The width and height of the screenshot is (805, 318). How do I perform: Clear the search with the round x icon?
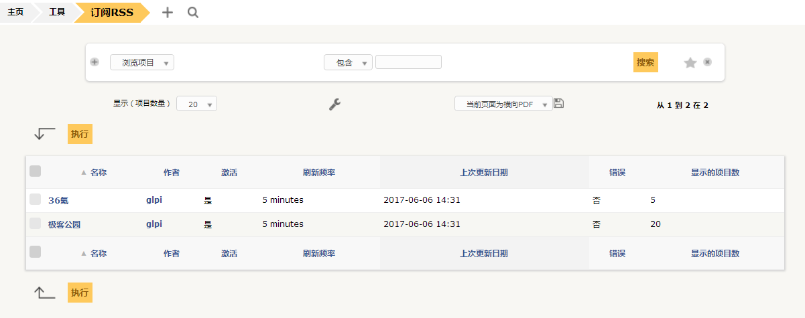pos(707,62)
